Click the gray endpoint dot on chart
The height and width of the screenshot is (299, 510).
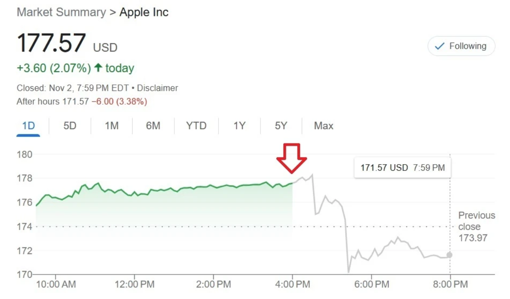point(449,255)
